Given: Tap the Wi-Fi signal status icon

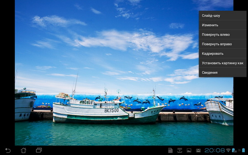Looking at the screenshot, I should (228, 150).
